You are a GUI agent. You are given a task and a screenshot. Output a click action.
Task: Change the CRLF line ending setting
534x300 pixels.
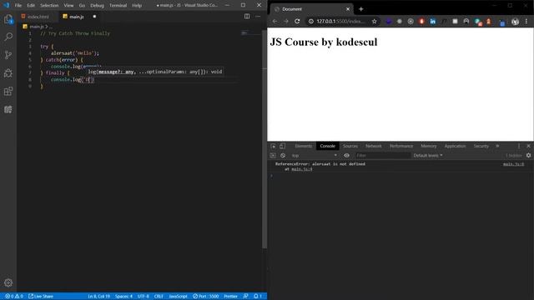159,297
